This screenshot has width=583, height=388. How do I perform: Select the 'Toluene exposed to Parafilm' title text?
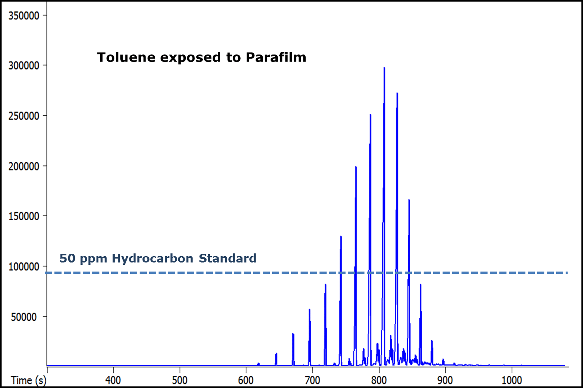pyautogui.click(x=202, y=57)
